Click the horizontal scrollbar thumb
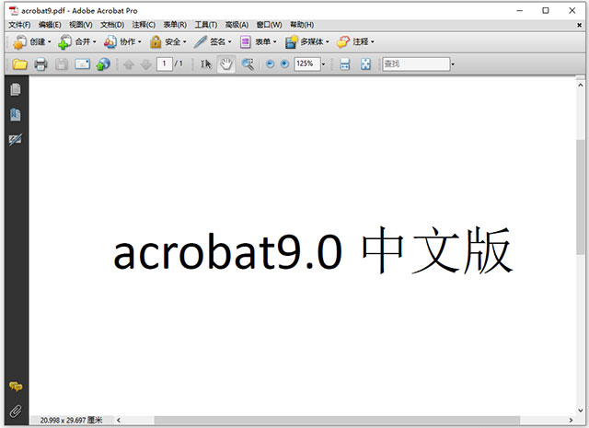Screen dimensions: 589x428 [x=337, y=420]
